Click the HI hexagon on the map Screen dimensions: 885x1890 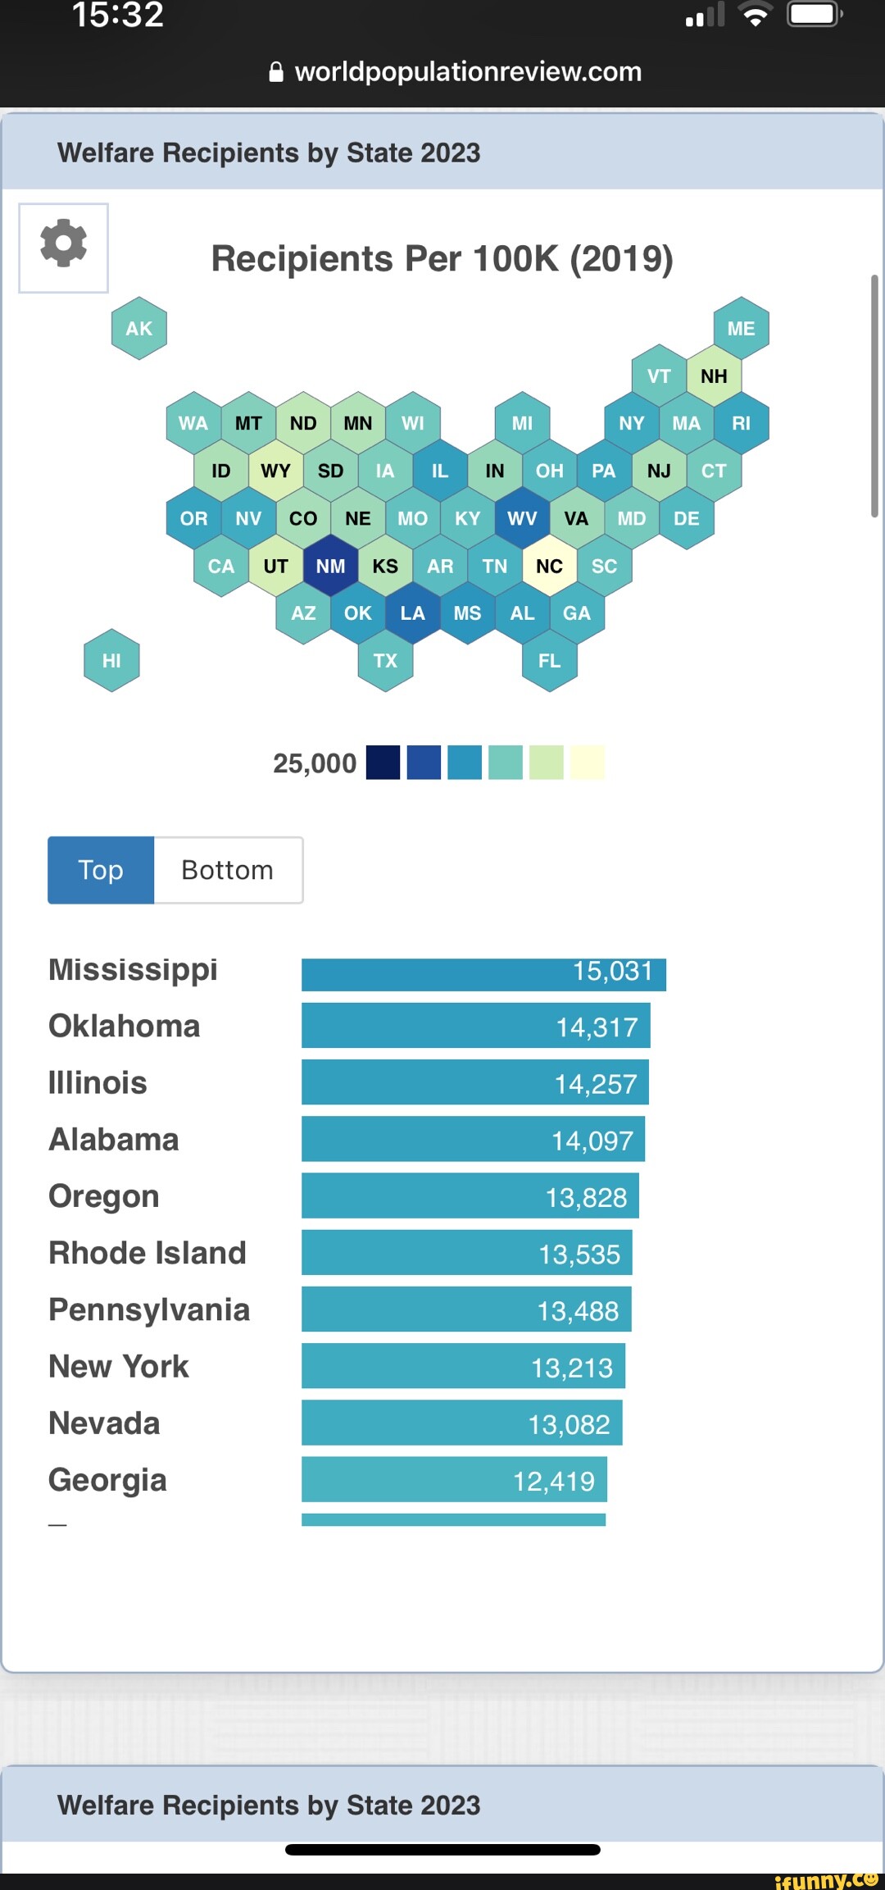tap(112, 659)
